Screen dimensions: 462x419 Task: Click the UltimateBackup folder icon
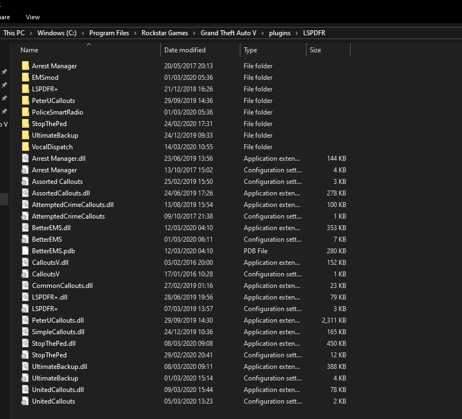pyautogui.click(x=25, y=135)
